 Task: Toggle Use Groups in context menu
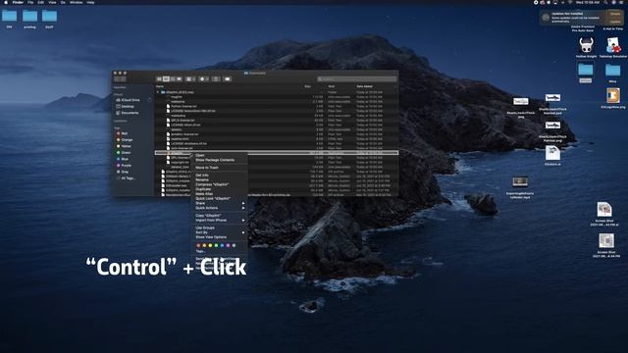pos(205,227)
